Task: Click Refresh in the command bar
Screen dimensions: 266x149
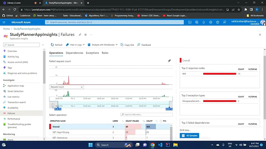Action: [x=57, y=45]
